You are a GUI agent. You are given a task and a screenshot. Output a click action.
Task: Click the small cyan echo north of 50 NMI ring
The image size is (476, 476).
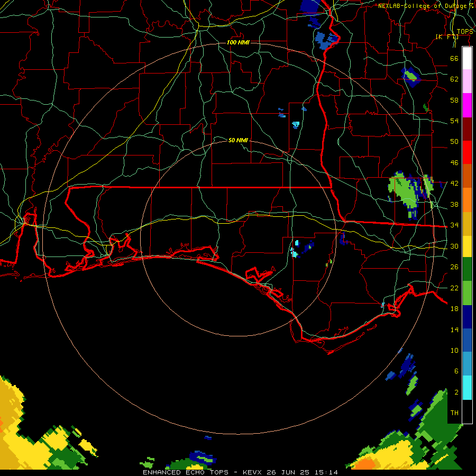click(295, 124)
